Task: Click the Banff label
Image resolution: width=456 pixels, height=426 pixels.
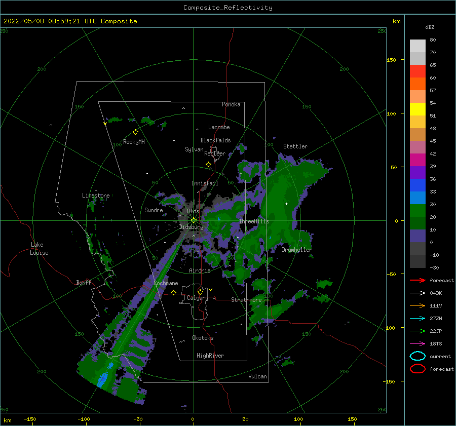Action: [x=84, y=282]
